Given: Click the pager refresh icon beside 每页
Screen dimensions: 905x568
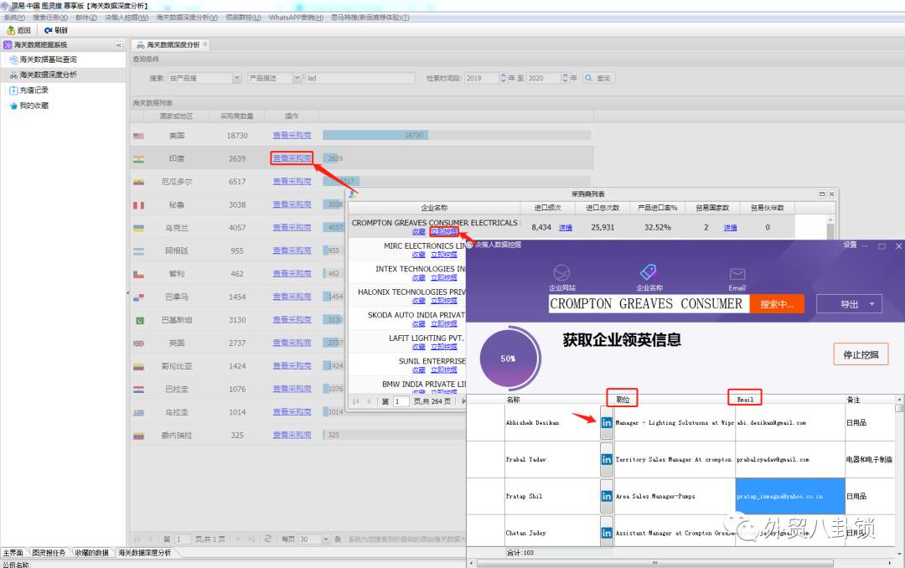Looking at the screenshot, I should tap(268, 539).
